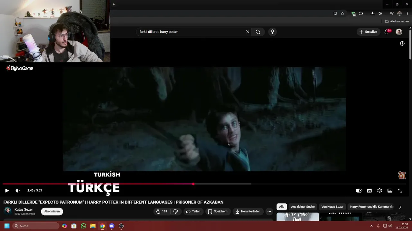This screenshot has width=412, height=231.
Task: Open the tray volume speaker icon
Action: point(390,226)
